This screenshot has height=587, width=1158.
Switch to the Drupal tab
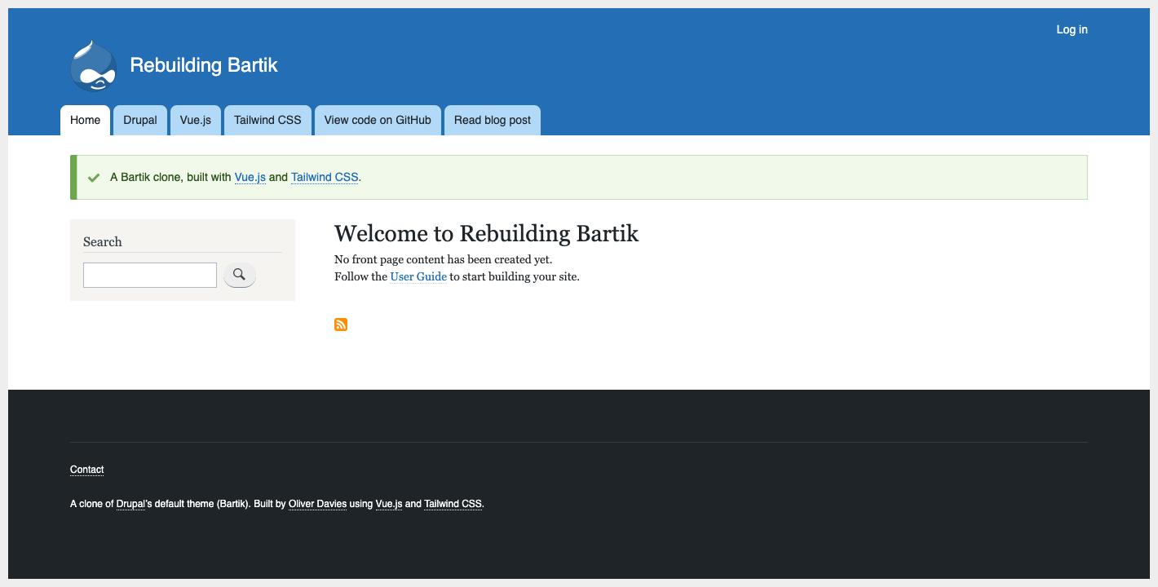(x=140, y=121)
